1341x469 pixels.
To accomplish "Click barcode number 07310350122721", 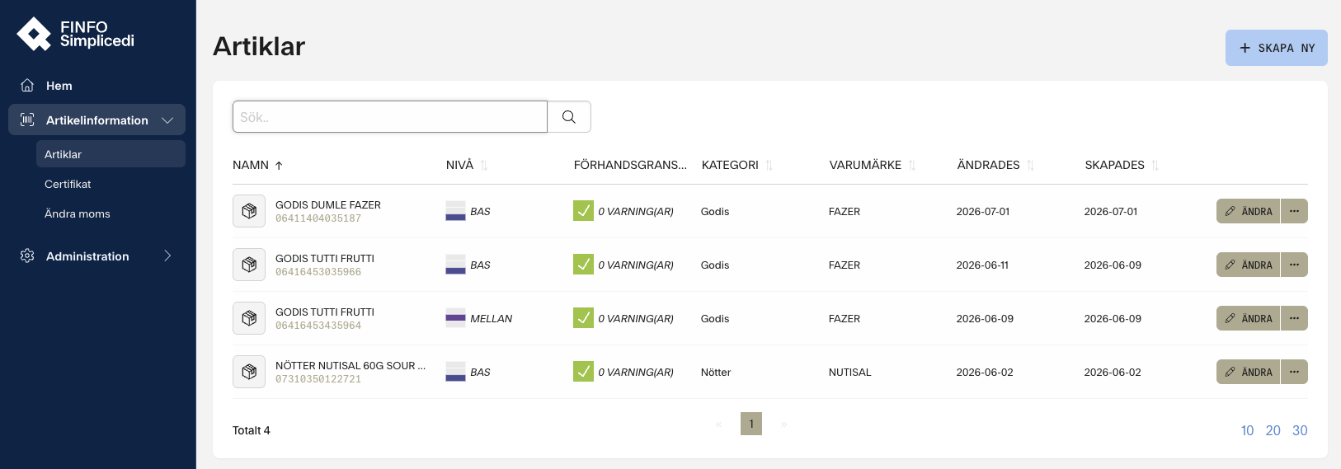I will (318, 379).
